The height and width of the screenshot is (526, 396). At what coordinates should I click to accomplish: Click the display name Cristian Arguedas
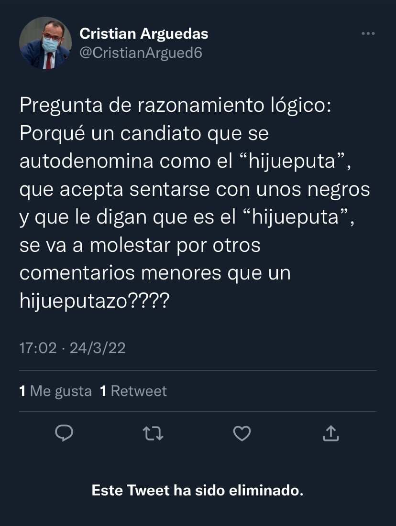(x=143, y=34)
